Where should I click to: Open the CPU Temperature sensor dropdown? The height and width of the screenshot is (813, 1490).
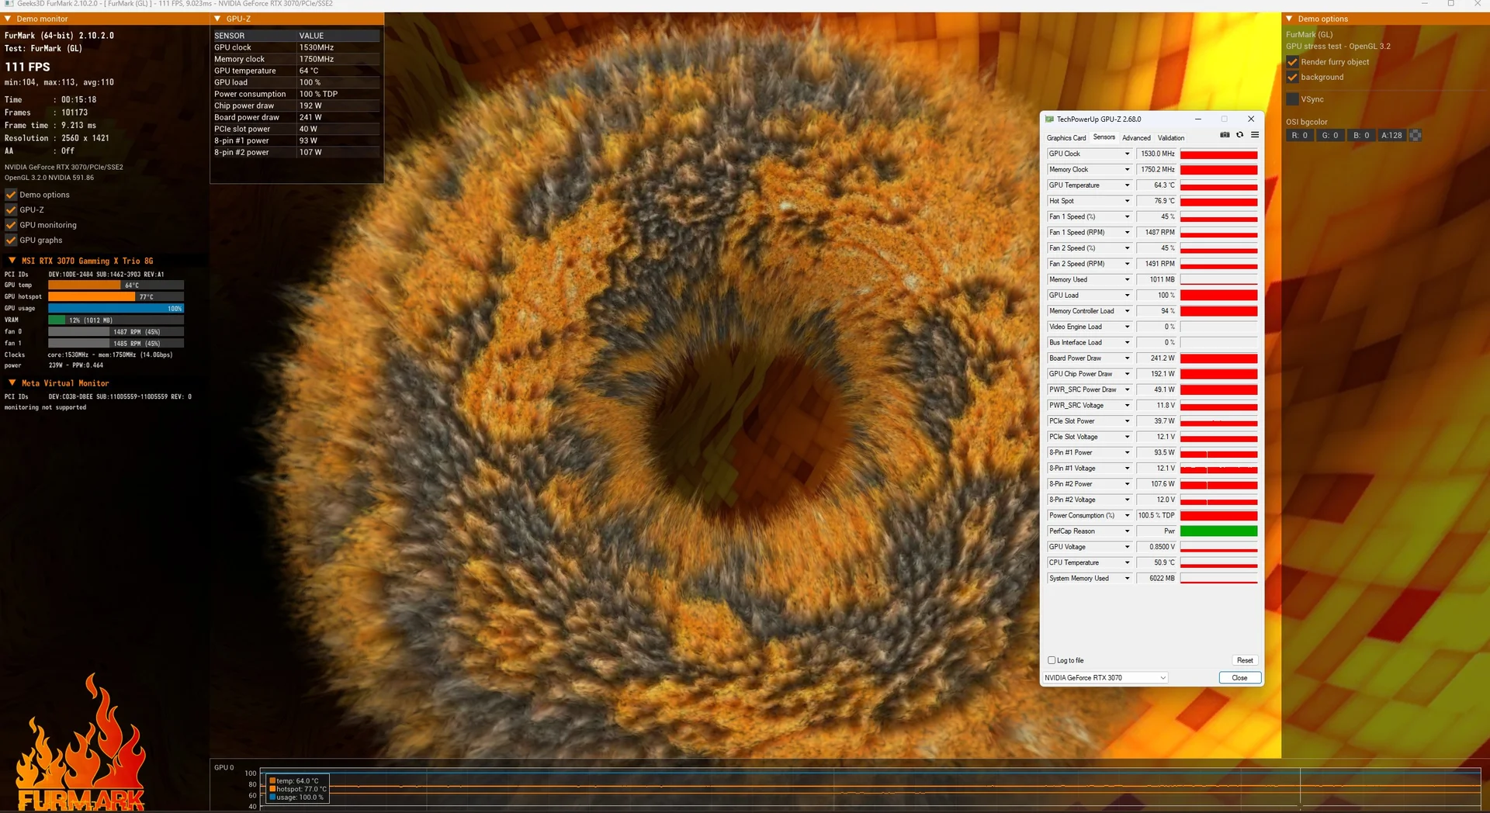coord(1127,562)
